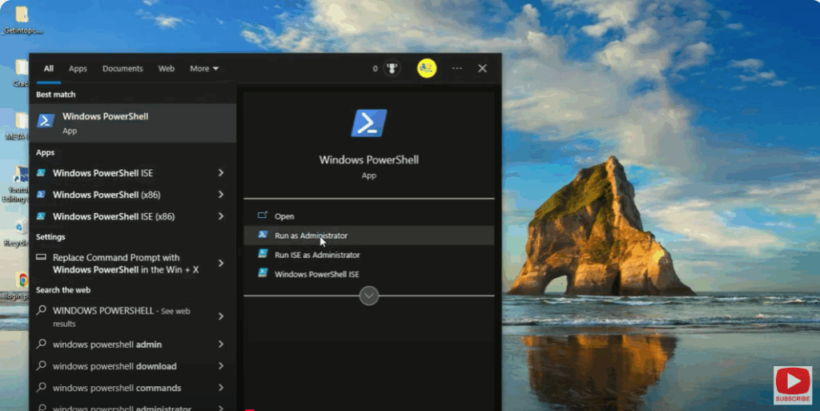The width and height of the screenshot is (820, 411).
Task: Expand arrow for Windows PowerShell (x86)
Action: tap(221, 195)
